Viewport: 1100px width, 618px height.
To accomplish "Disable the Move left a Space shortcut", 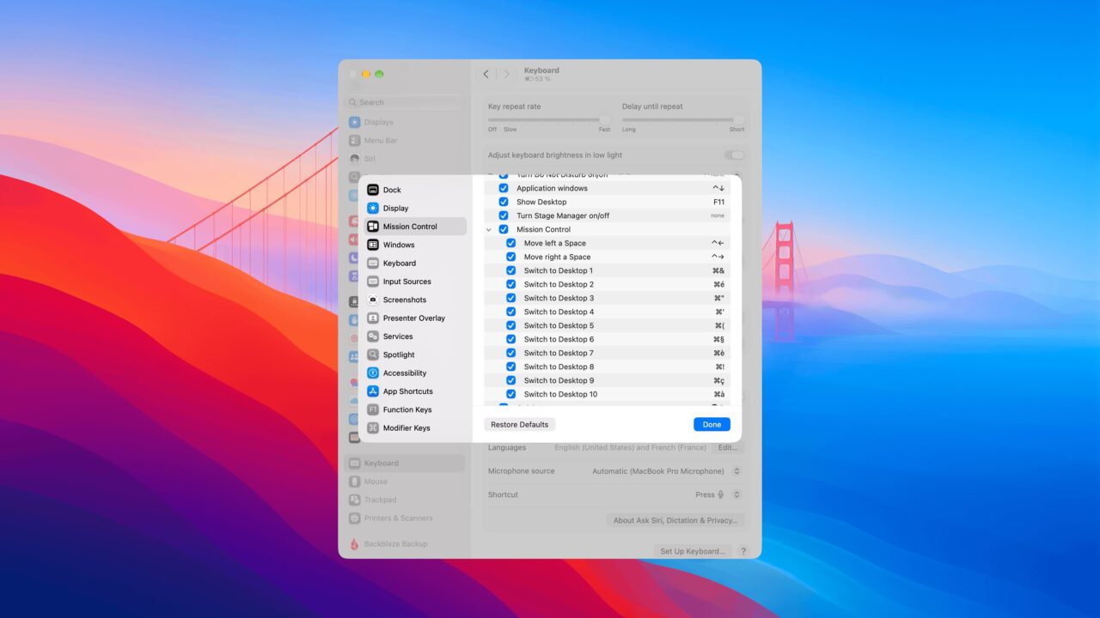I will (x=511, y=243).
